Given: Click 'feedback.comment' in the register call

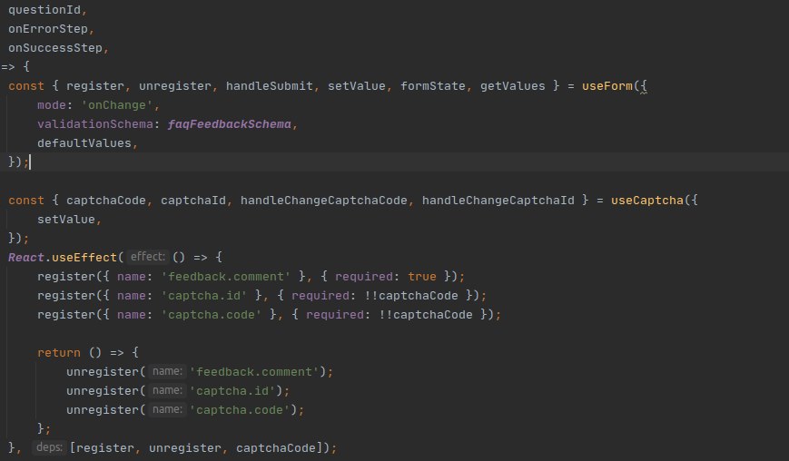Looking at the screenshot, I should tap(226, 277).
